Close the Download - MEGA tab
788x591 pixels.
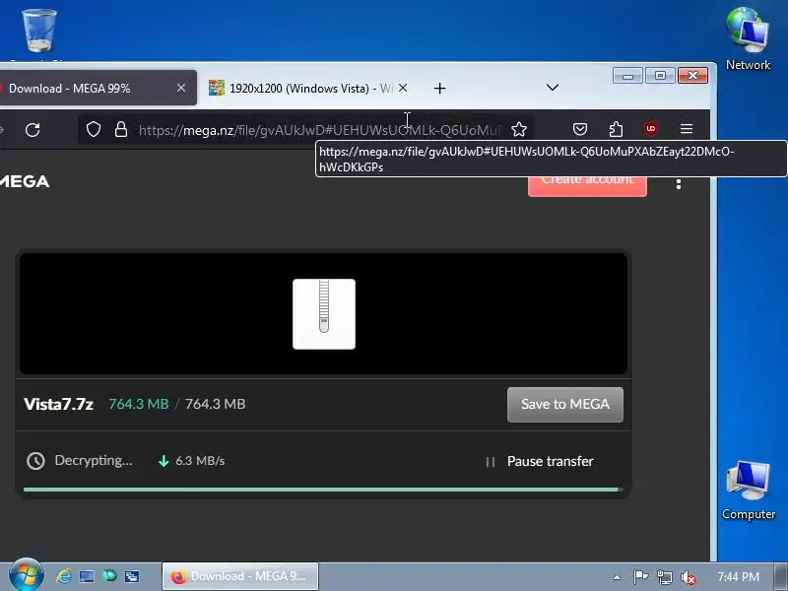181,88
